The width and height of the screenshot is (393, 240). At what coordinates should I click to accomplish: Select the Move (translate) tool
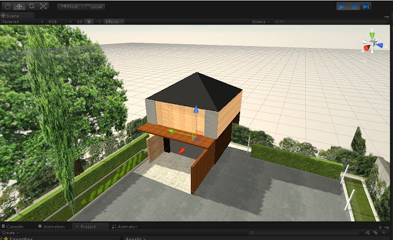click(x=19, y=6)
